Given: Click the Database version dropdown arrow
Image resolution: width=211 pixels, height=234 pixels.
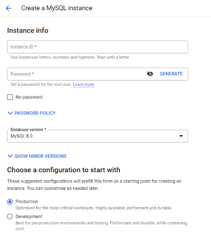Looking at the screenshot, I should pyautogui.click(x=181, y=136).
